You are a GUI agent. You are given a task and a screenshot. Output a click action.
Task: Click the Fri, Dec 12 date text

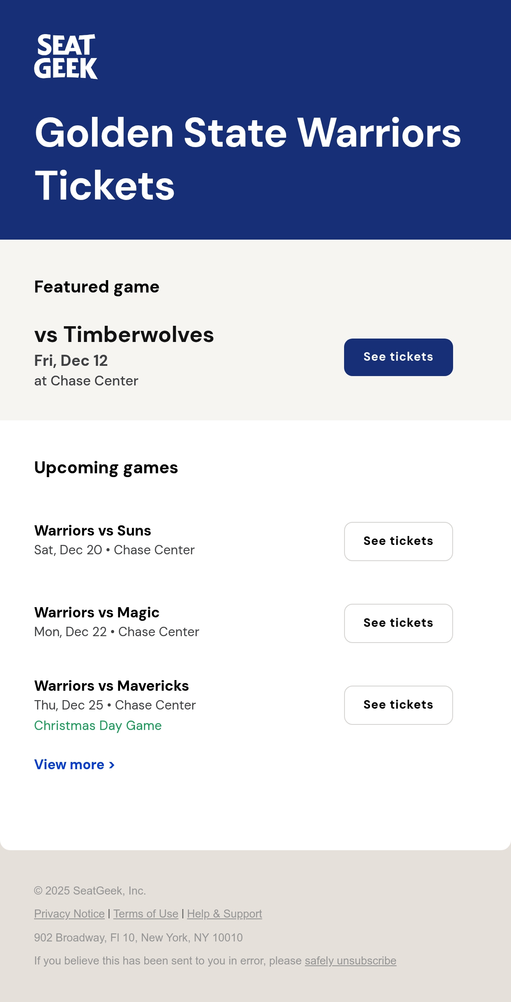point(71,361)
